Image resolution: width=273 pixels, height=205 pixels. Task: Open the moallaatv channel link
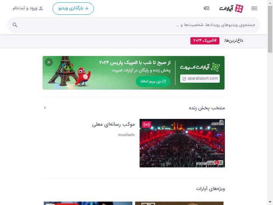click(x=126, y=135)
